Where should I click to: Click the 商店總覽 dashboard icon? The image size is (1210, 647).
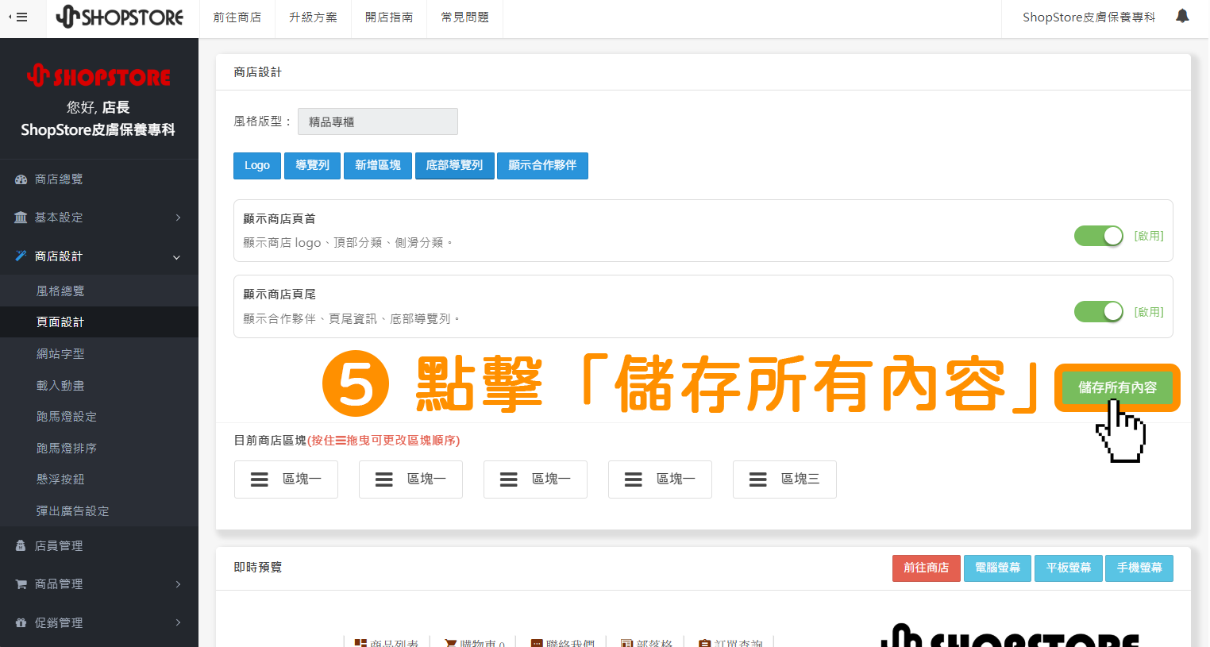pos(21,179)
